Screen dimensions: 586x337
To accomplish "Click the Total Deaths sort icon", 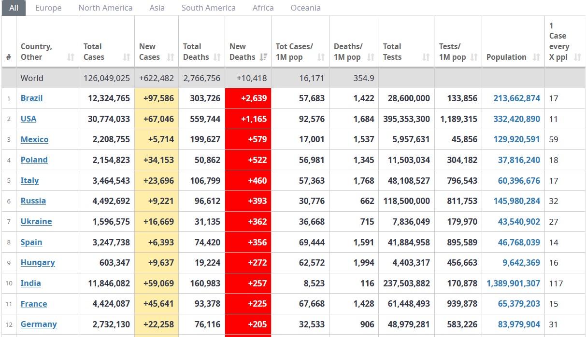I will [x=217, y=57].
